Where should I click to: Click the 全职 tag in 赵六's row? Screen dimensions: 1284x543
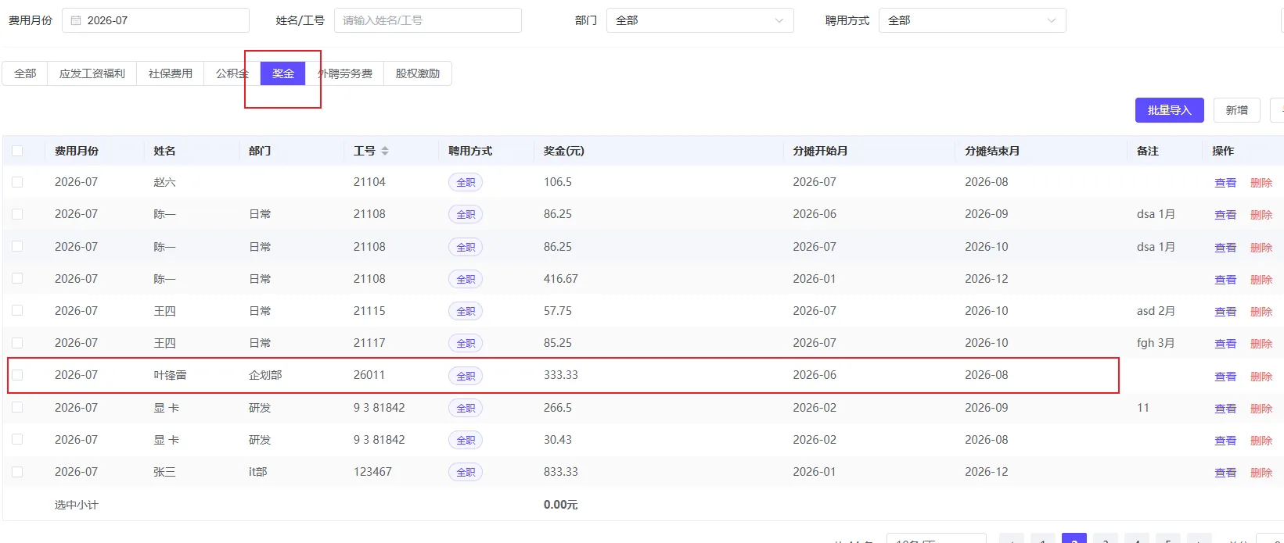click(466, 183)
